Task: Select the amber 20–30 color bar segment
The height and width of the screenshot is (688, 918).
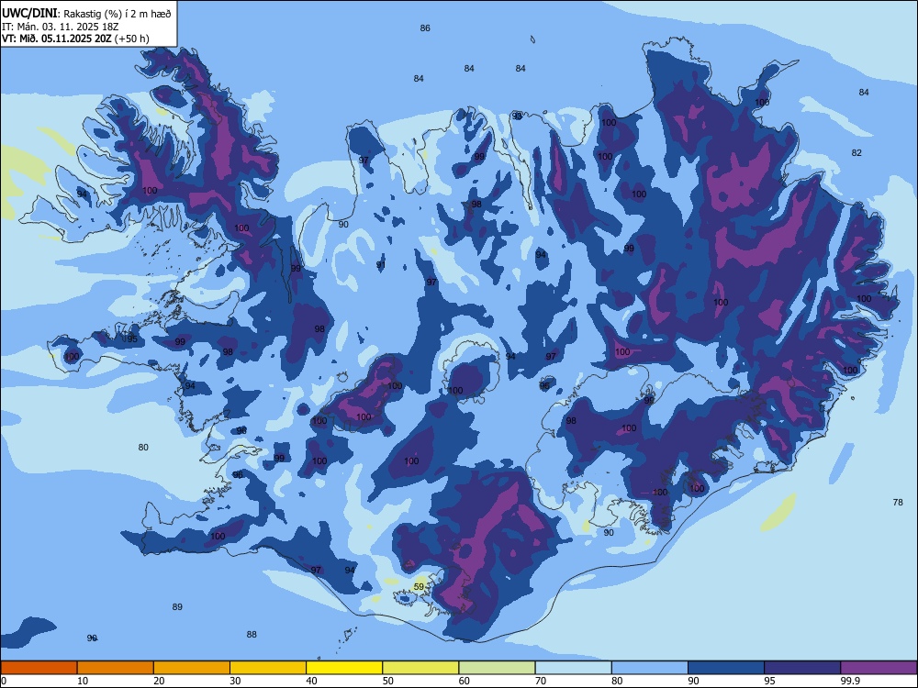Action: (192, 668)
